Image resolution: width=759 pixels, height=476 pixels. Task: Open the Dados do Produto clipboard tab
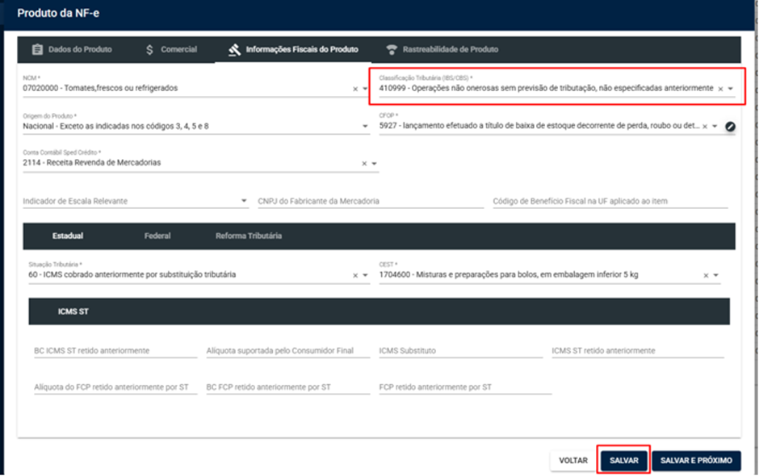tap(72, 49)
